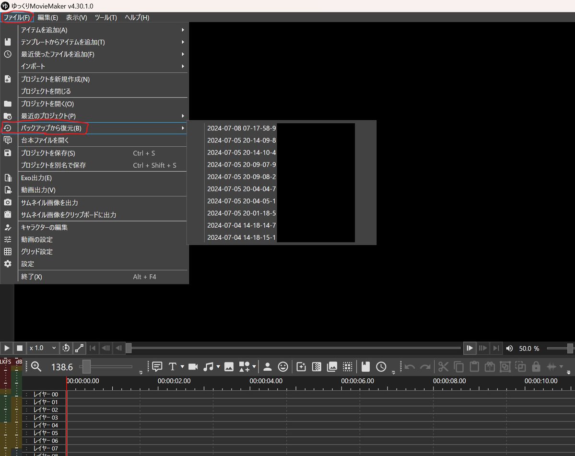Click the 00:00:04.00 timeline ruler mark
Screen dimensions: 575x456
pyautogui.click(x=266, y=381)
